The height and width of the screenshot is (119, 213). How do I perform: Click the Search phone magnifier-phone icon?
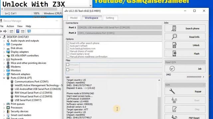pyautogui.click(x=174, y=28)
